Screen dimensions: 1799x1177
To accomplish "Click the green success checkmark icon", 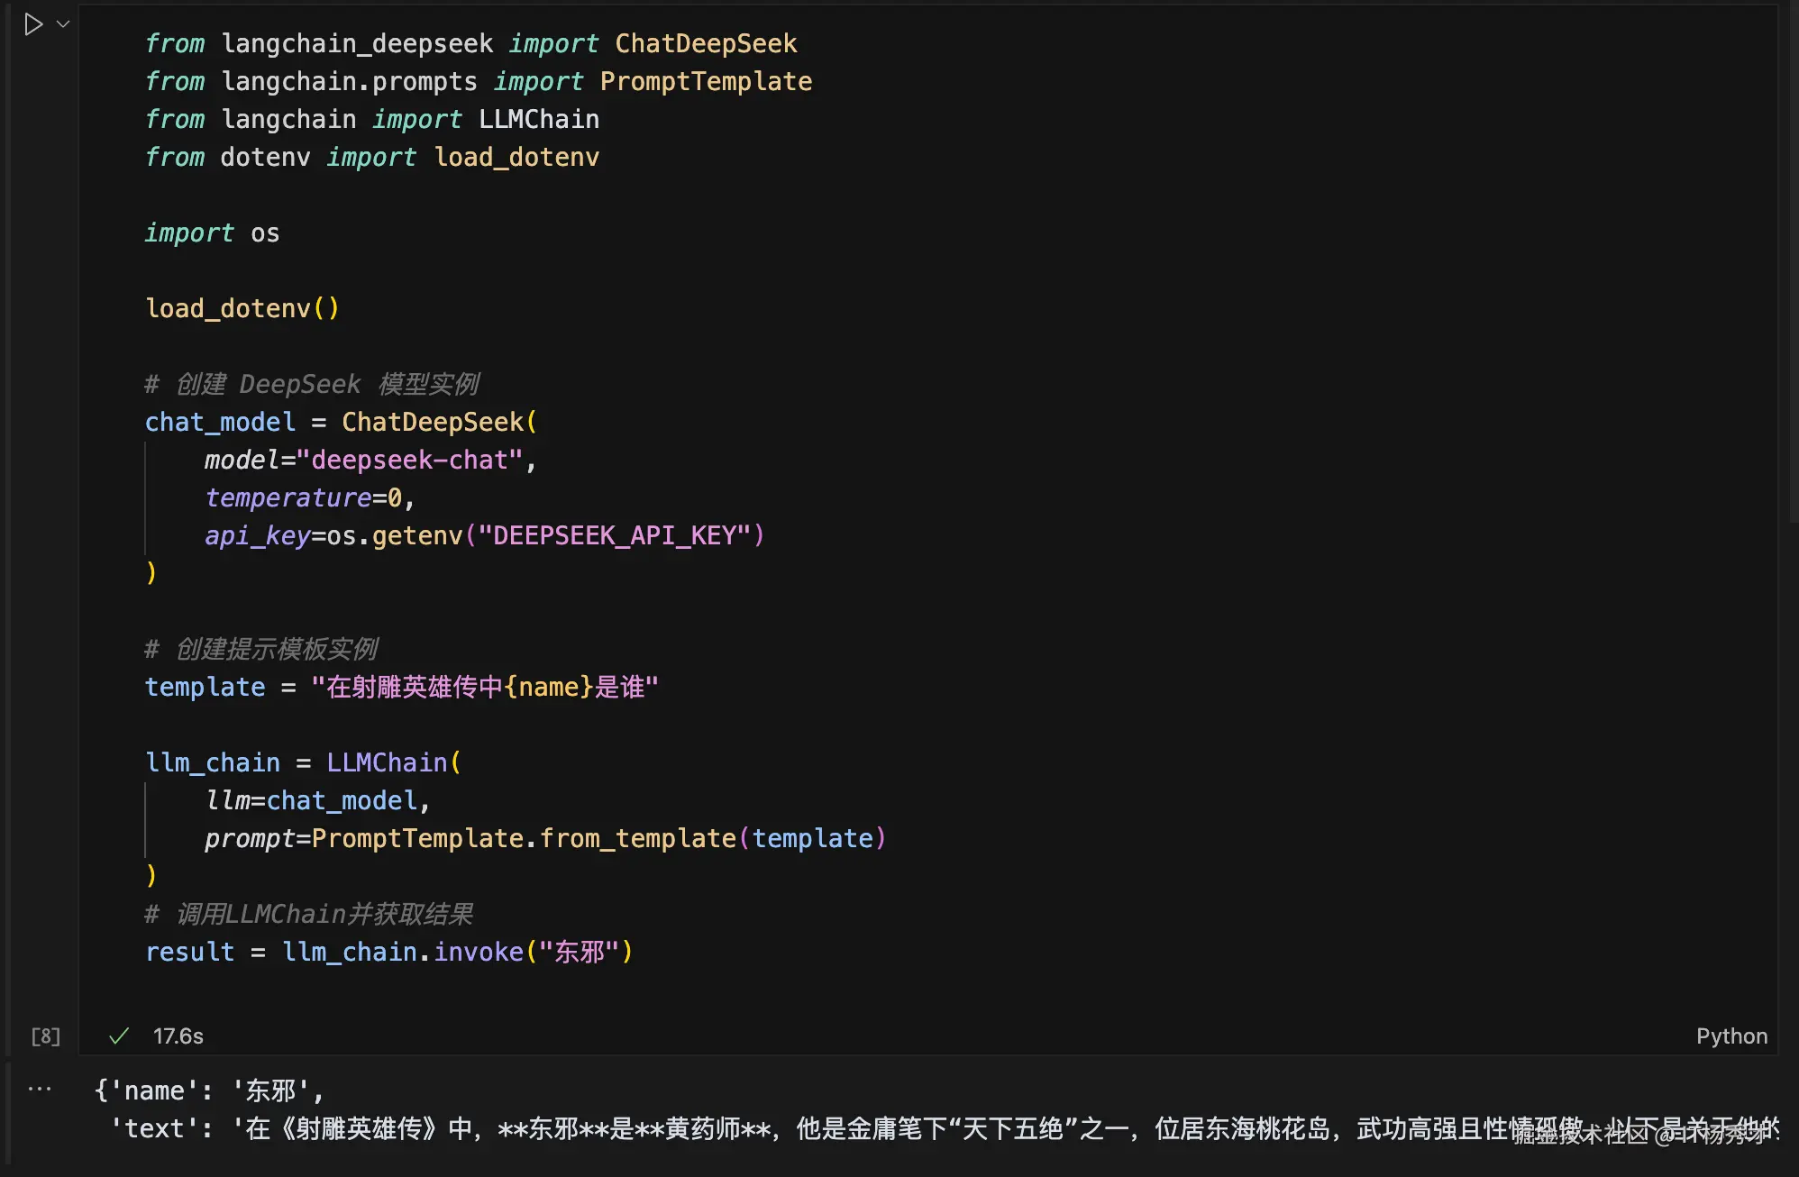I will click(119, 1036).
